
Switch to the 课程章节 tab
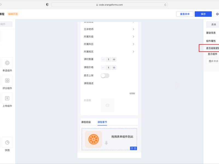coord(102,122)
